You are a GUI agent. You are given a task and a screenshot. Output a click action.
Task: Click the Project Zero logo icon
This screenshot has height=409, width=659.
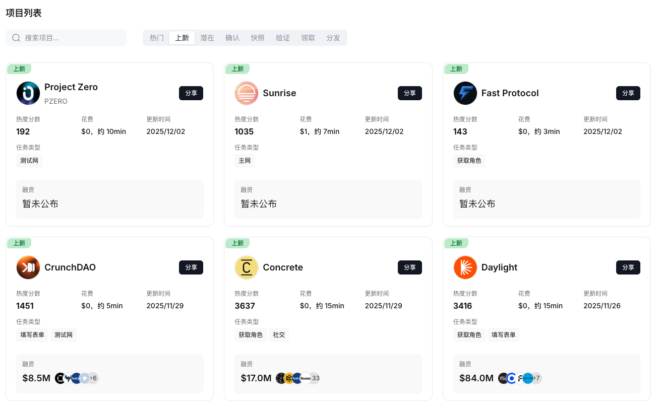pos(28,93)
